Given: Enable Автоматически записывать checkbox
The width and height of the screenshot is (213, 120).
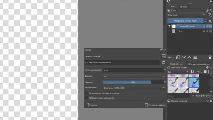Looking at the screenshot, I should click(x=86, y=98).
